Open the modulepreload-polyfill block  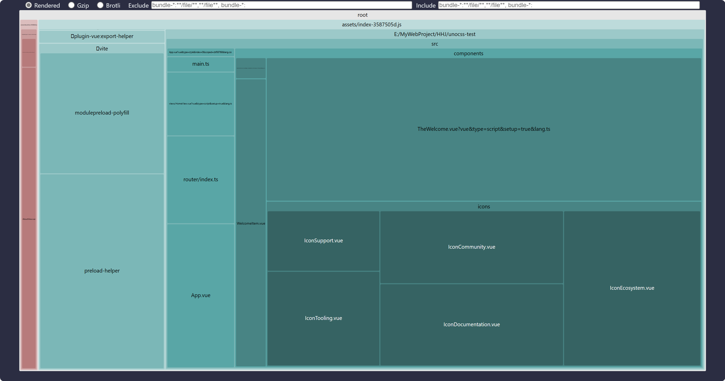point(102,113)
